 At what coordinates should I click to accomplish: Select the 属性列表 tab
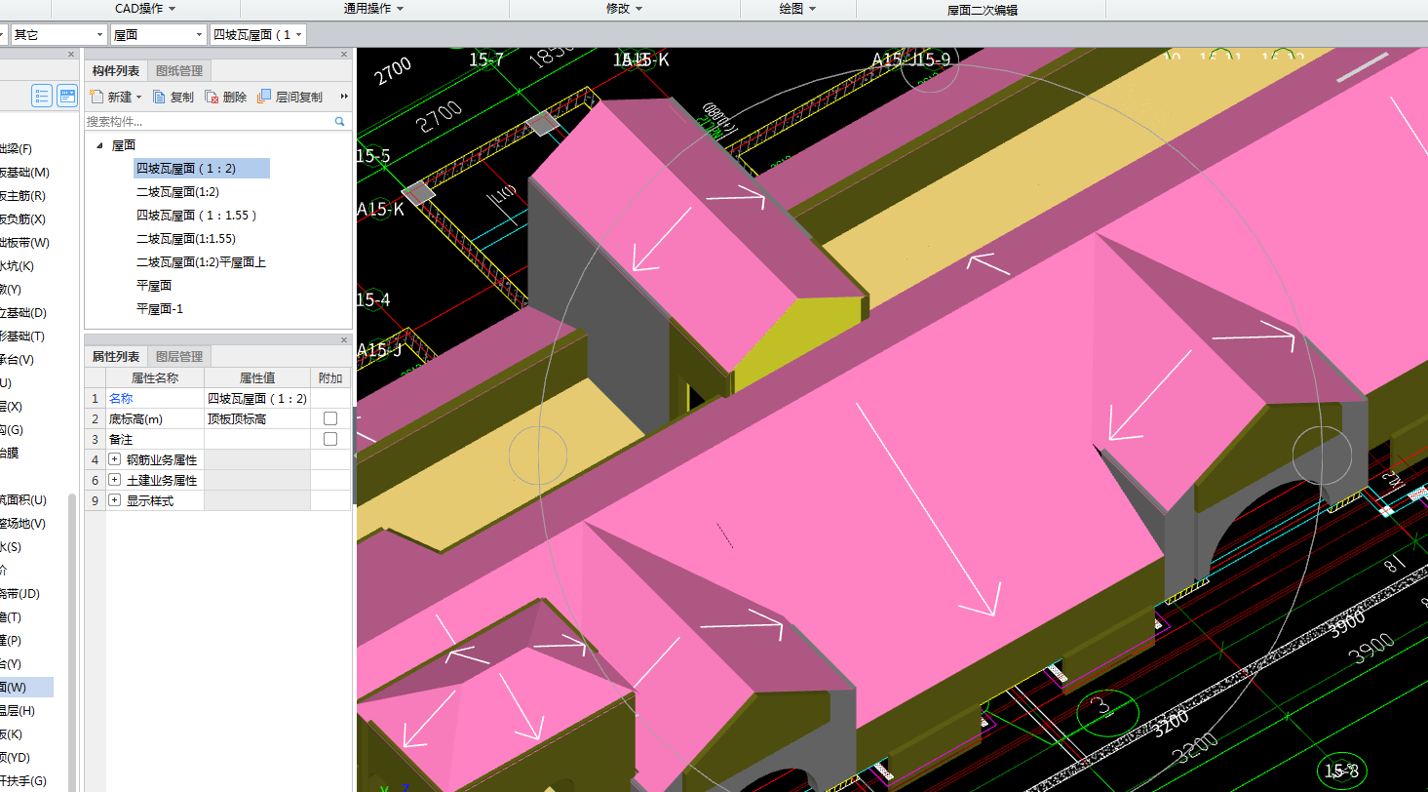tap(116, 356)
